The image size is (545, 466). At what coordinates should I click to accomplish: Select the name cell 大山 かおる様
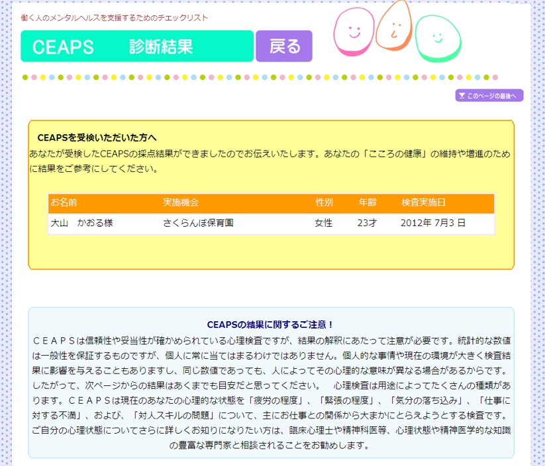[82, 223]
